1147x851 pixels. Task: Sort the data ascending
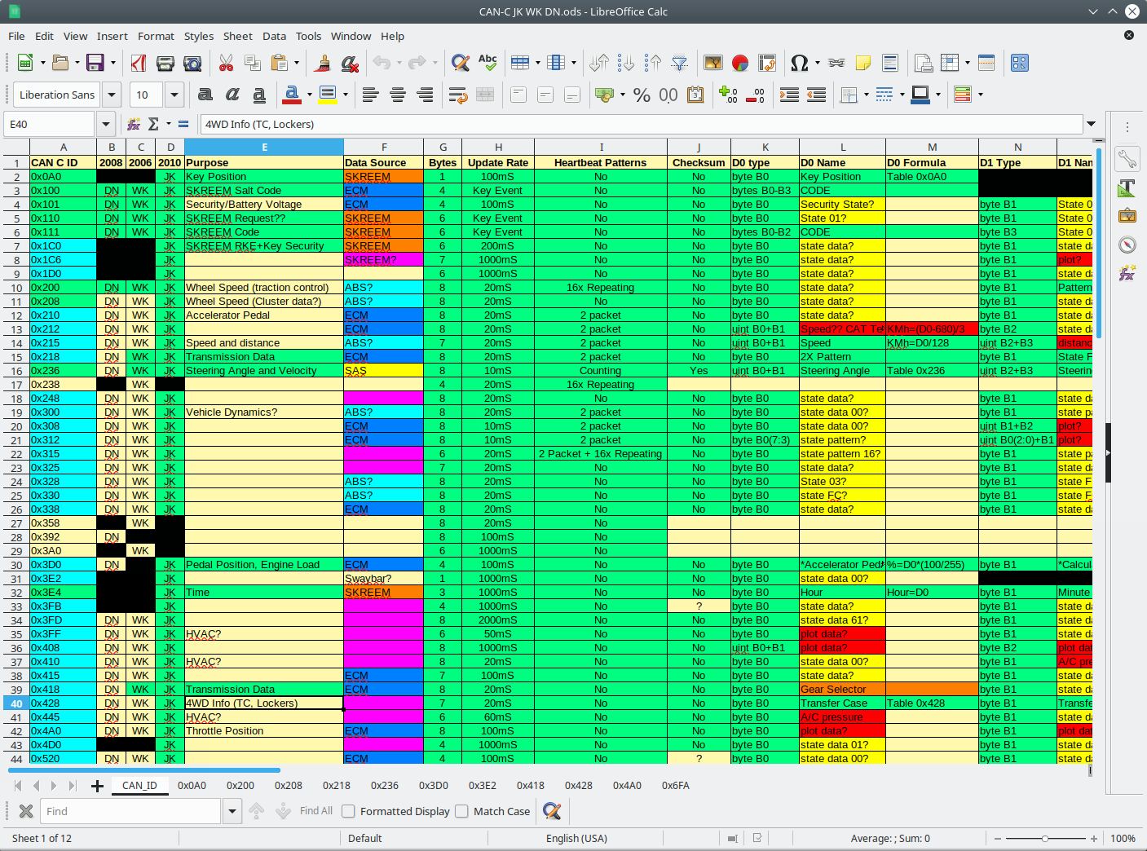click(626, 63)
